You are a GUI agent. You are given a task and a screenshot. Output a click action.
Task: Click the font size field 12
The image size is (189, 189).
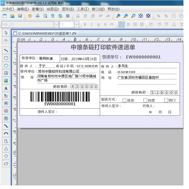pos(67,24)
